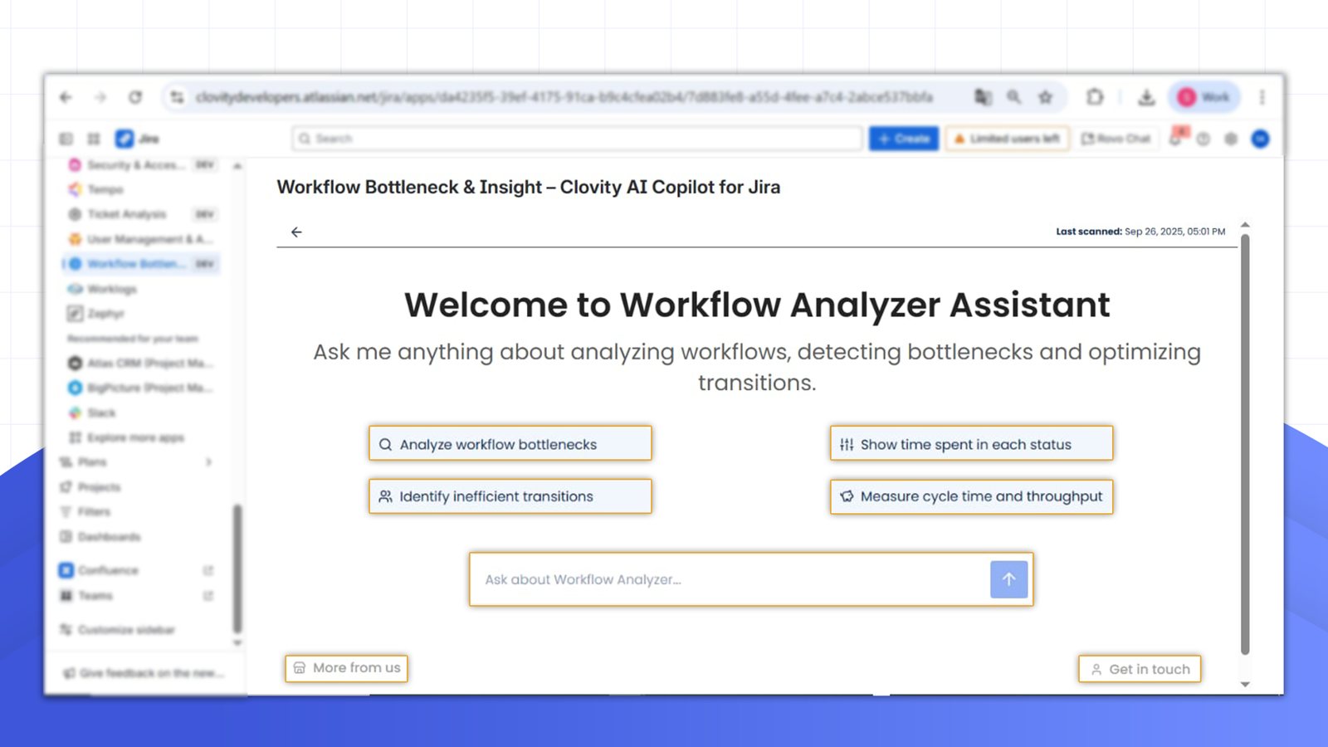This screenshot has width=1328, height=747.
Task: Open Tempo in the sidebar
Action: click(x=143, y=189)
